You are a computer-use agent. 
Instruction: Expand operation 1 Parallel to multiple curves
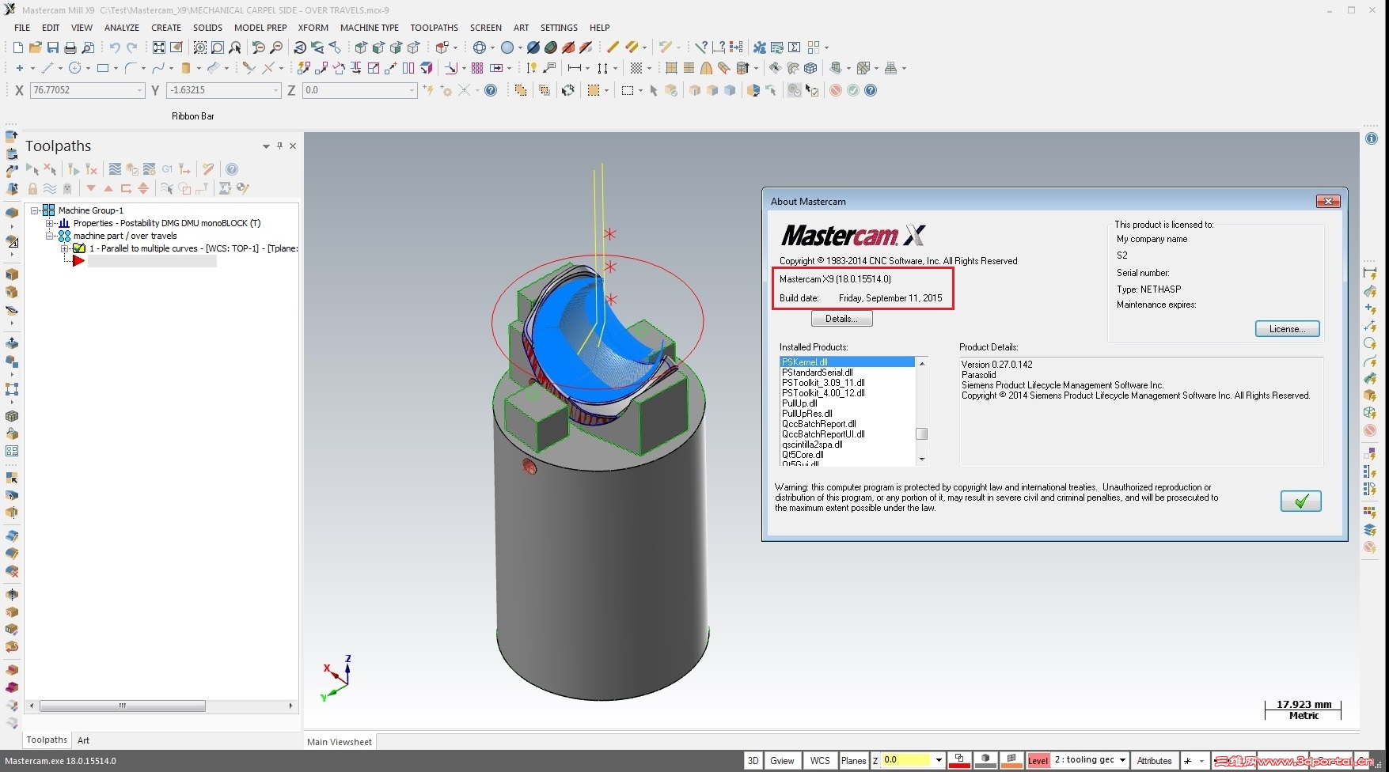tap(65, 248)
